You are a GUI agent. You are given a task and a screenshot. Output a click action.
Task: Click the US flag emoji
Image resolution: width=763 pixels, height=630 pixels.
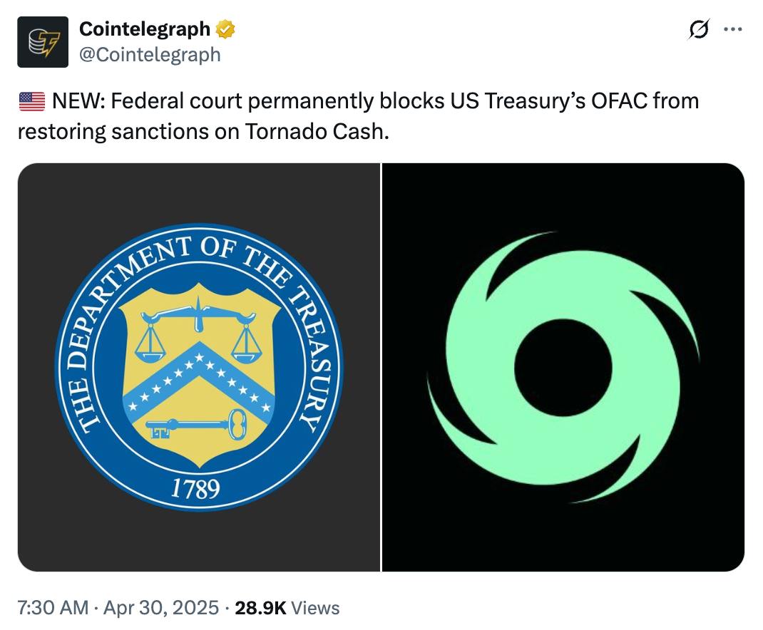tap(31, 102)
